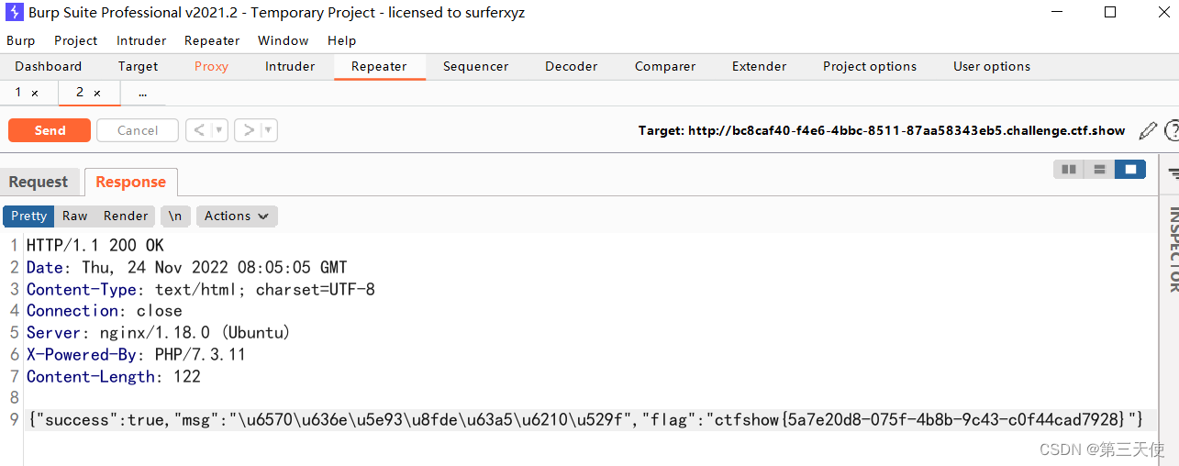The image size is (1179, 466).
Task: Select top-bottom stacked layout icon
Action: coord(1099,169)
